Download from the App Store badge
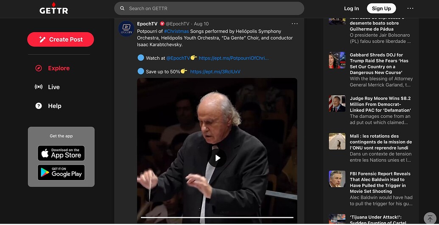 tap(61, 153)
